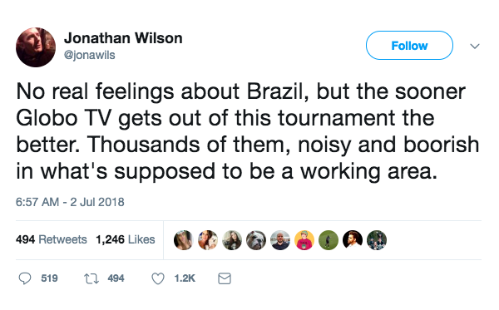Click the 519 reply count
499x310 pixels.
coord(49,278)
